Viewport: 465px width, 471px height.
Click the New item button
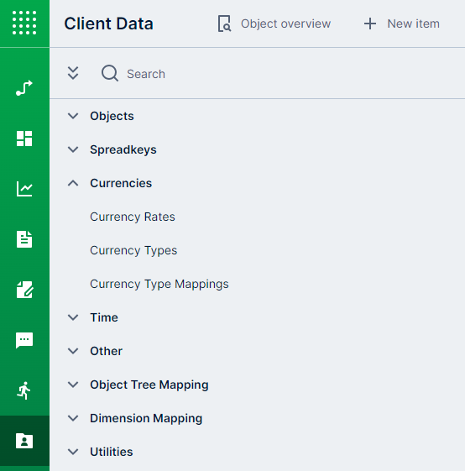(401, 24)
